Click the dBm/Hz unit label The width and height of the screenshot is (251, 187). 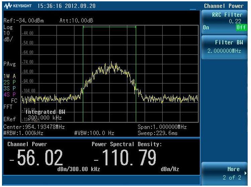pos(170,169)
